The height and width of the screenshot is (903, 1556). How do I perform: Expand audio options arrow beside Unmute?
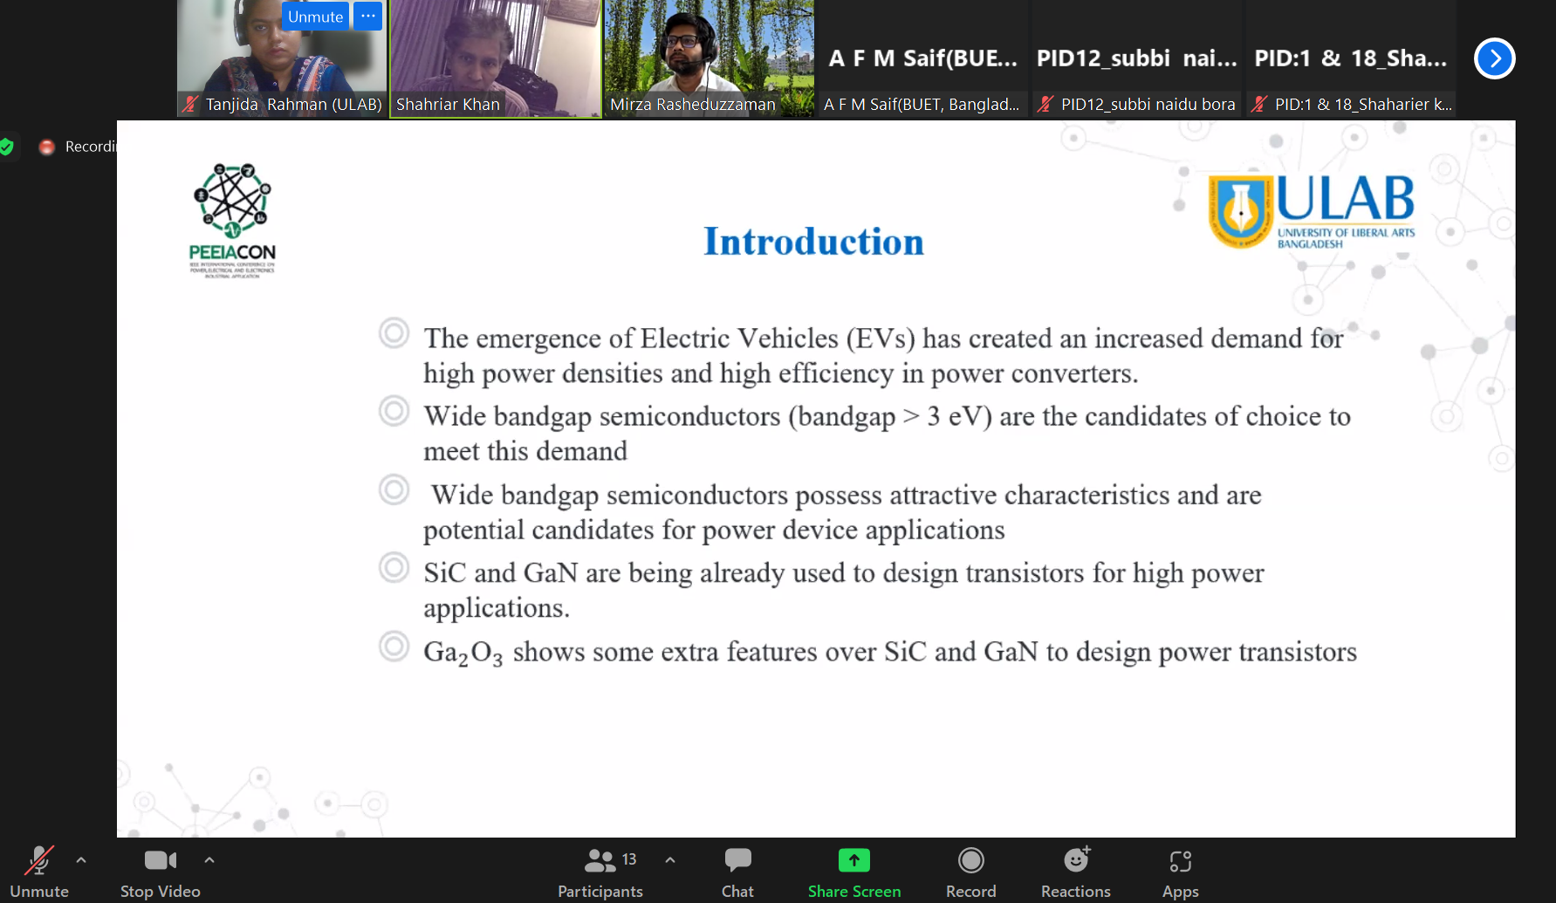pyautogui.click(x=81, y=859)
